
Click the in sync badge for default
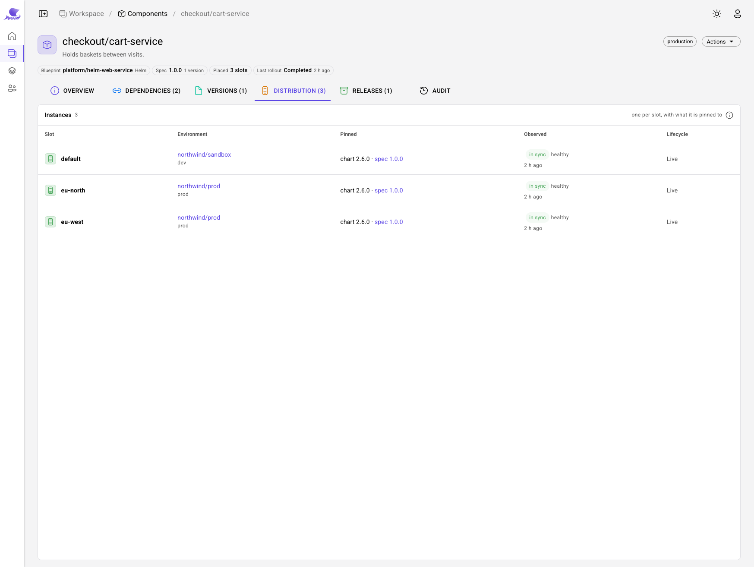(x=537, y=154)
